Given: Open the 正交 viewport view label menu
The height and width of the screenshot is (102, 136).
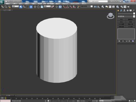Looking at the screenshot, I should tap(5, 10).
